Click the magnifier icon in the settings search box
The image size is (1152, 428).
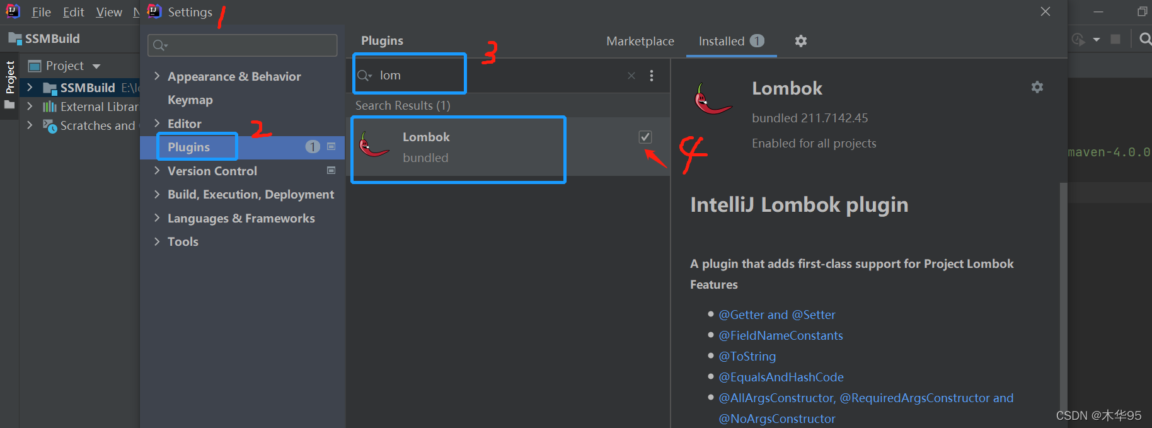click(160, 45)
